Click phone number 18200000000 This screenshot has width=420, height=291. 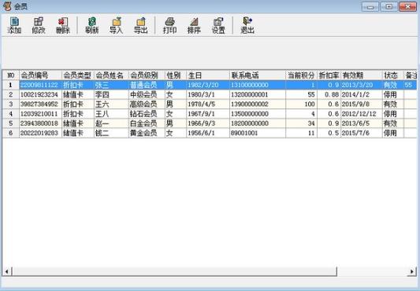(x=258, y=123)
